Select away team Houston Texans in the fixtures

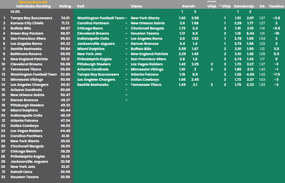(x=145, y=33)
